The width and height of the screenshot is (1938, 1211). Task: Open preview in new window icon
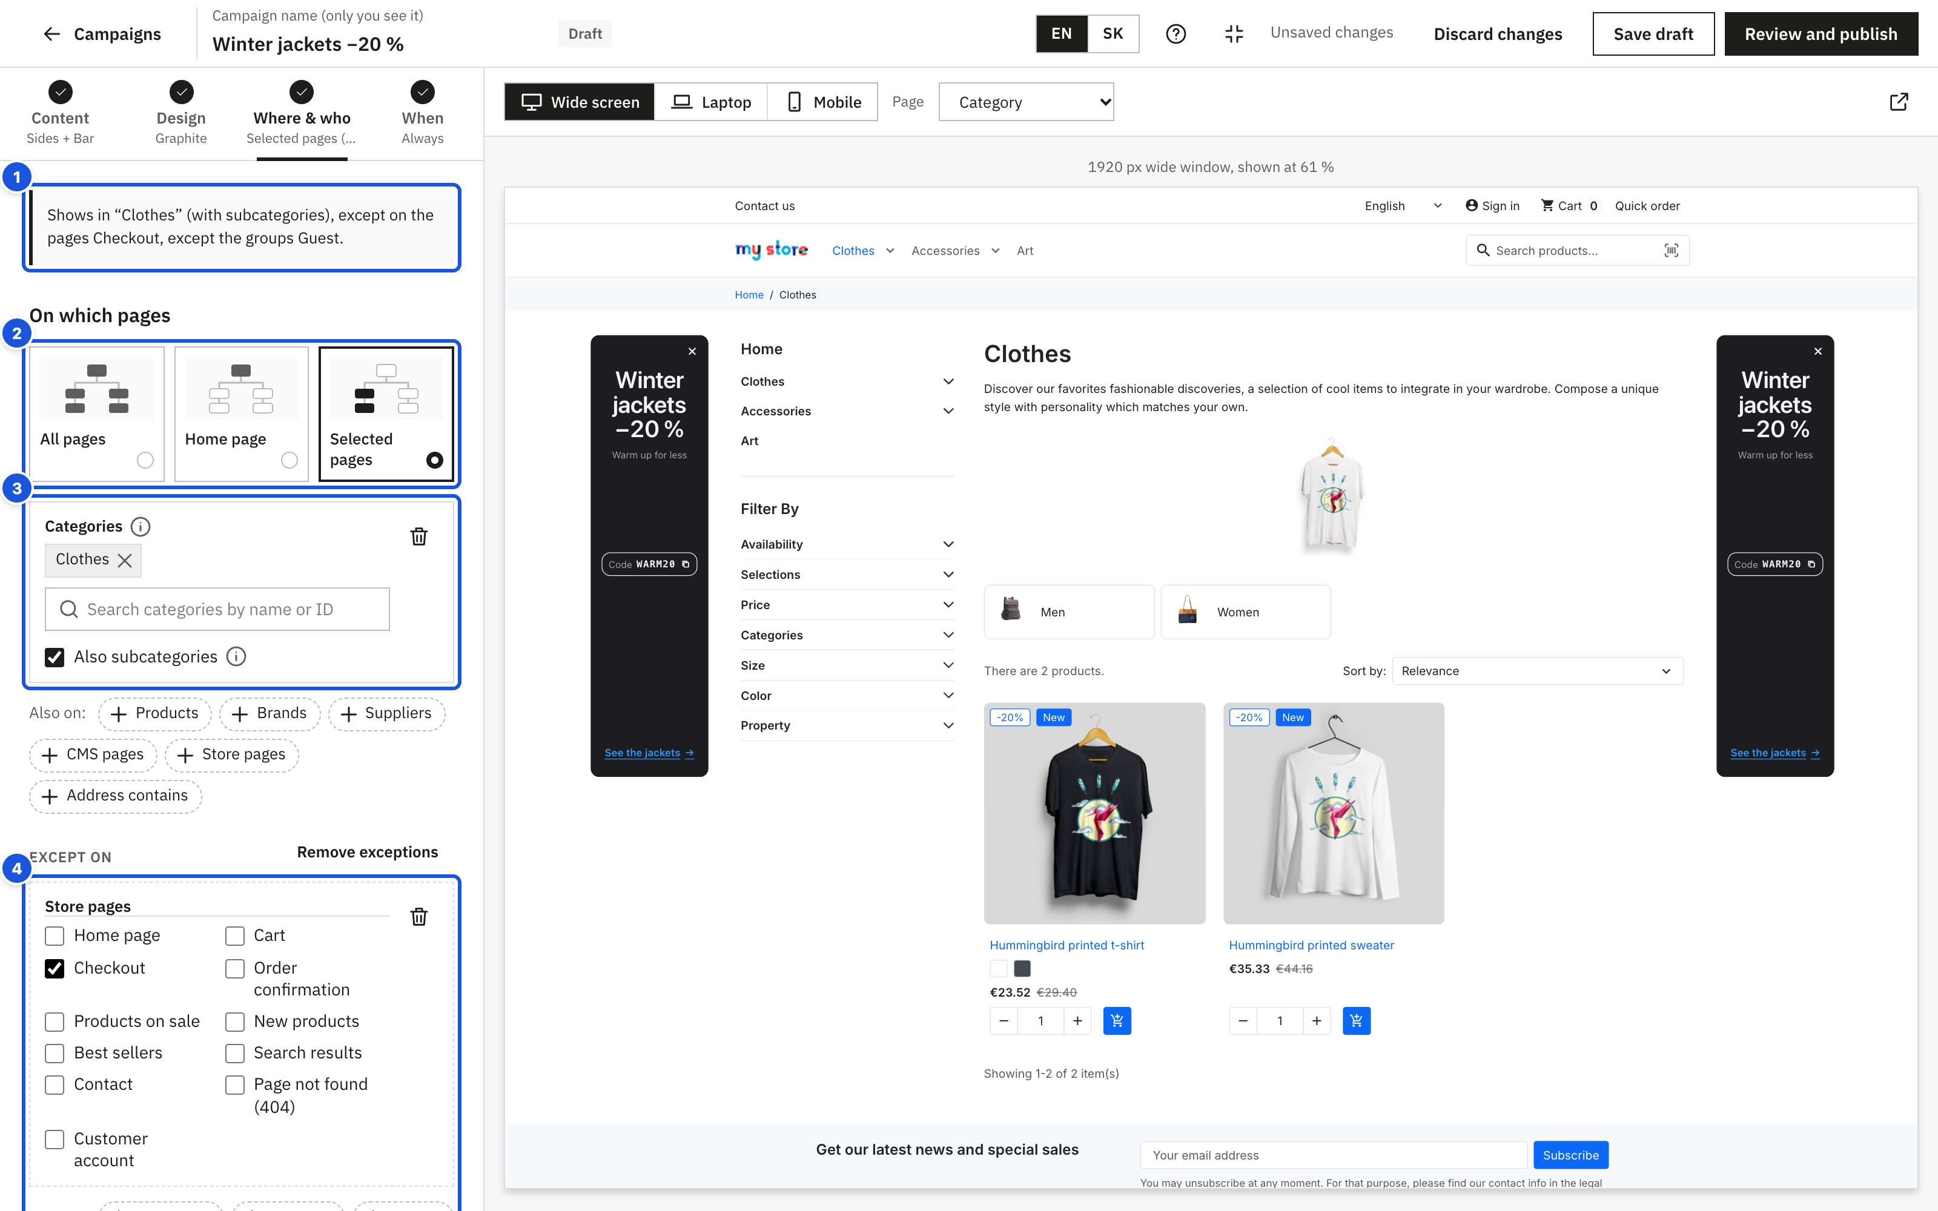point(1899,102)
